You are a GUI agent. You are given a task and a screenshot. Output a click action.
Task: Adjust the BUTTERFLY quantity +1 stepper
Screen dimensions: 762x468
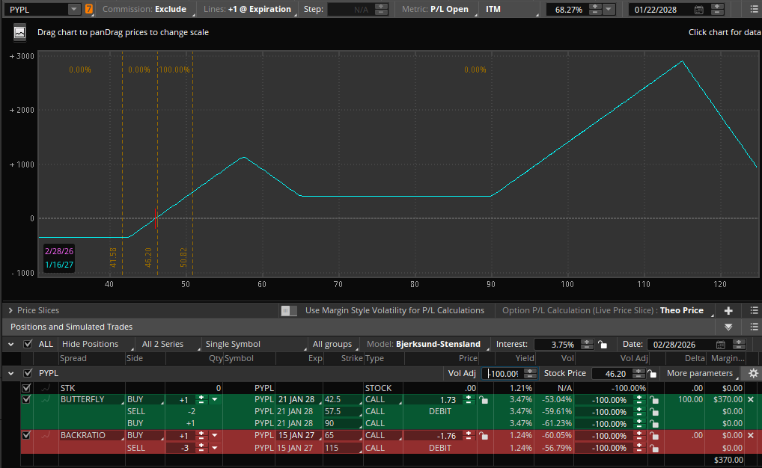(x=201, y=399)
